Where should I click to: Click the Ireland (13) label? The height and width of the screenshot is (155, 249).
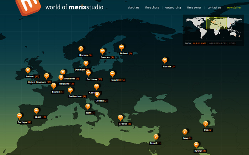[x=33, y=77]
